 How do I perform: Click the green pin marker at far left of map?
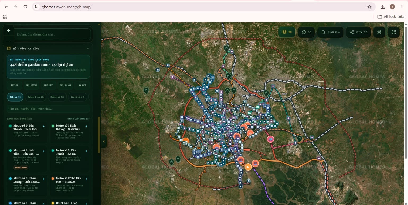tap(146, 91)
